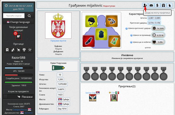Click help icon beside miss chance
The width and height of the screenshot is (175, 115).
(131, 35)
